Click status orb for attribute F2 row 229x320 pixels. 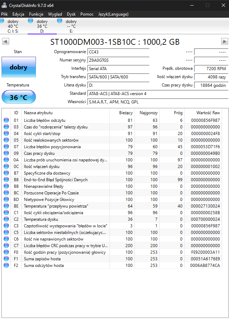pos(6,265)
